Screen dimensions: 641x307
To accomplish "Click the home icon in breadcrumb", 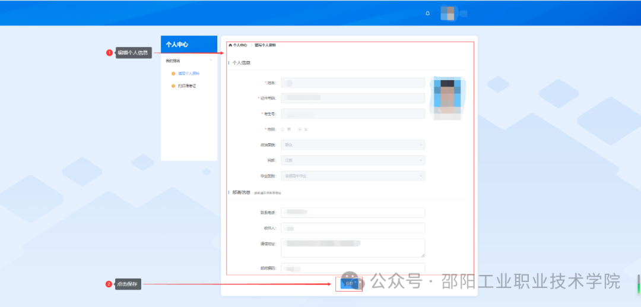I will 230,45.
